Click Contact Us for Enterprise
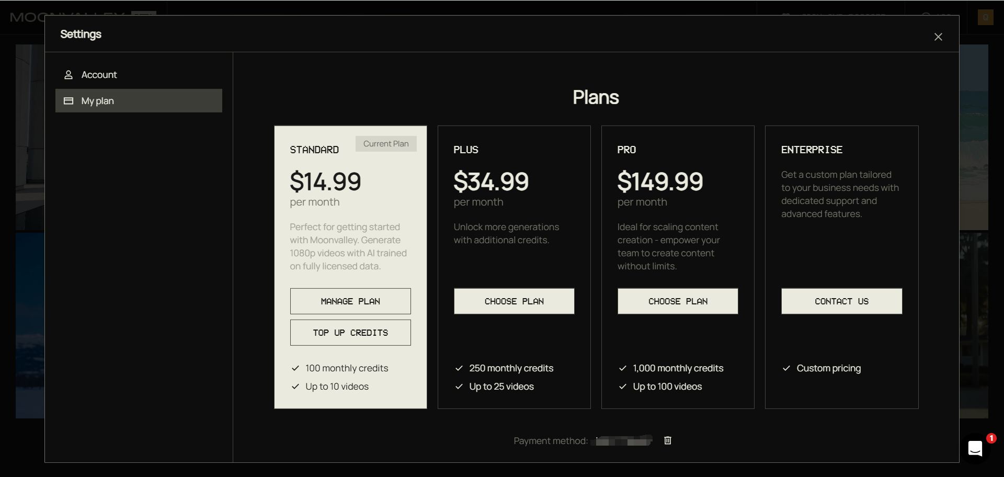The image size is (1004, 477). coord(841,301)
